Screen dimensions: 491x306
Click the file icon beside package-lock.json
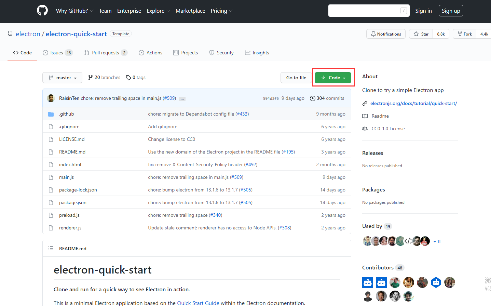coord(51,190)
